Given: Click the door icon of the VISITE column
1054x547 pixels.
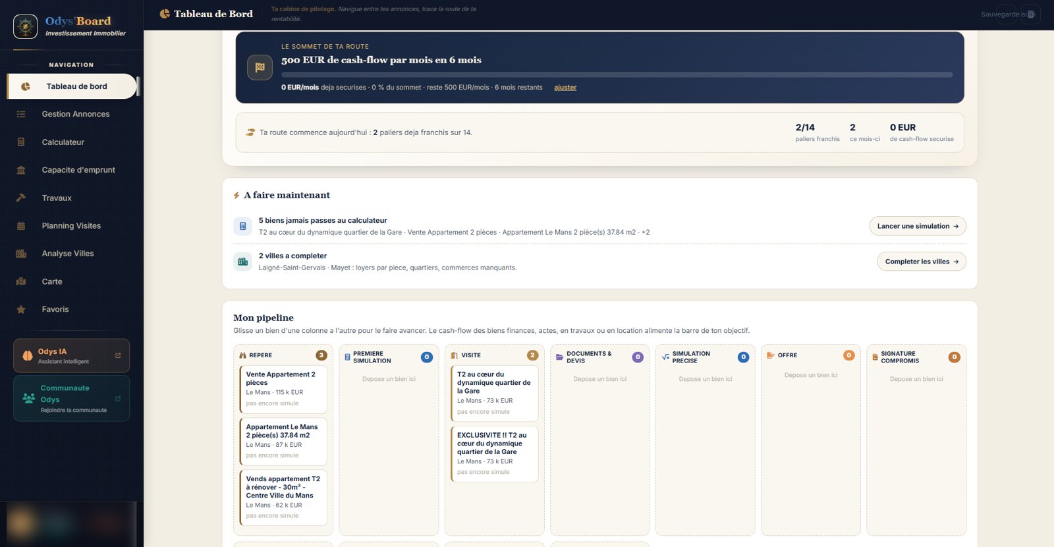Looking at the screenshot, I should [454, 355].
